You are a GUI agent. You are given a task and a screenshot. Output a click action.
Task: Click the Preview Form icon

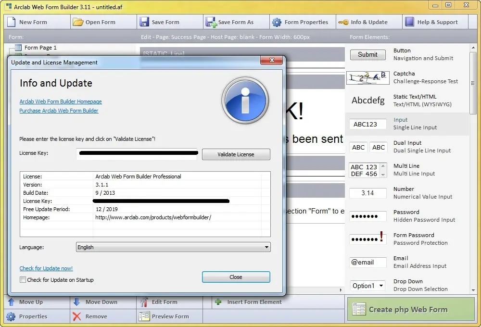pos(144,316)
